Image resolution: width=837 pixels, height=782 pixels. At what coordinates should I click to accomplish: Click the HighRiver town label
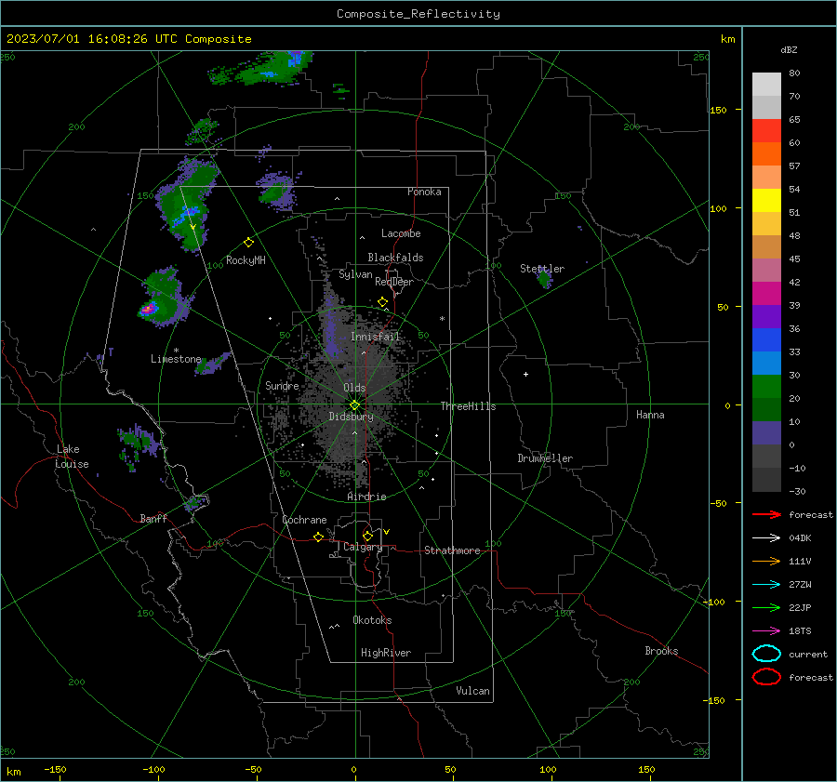(386, 654)
